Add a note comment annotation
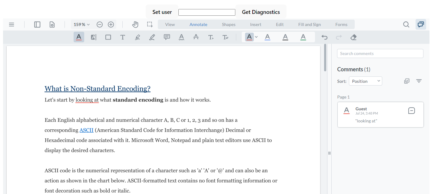Image resolution: width=441 pixels, height=194 pixels. coord(167,37)
